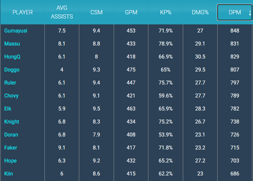Click the Elk player link
Image resolution: width=253 pixels, height=181 pixels.
tap(8, 109)
